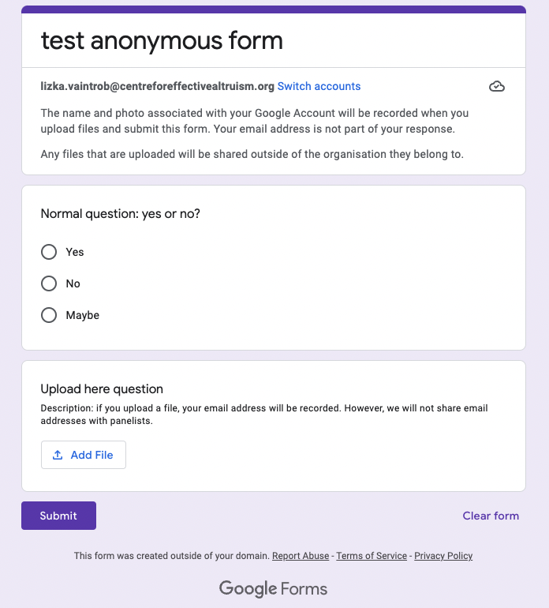Image resolution: width=549 pixels, height=608 pixels.
Task: Click the signed-in account email address
Action: coord(157,86)
